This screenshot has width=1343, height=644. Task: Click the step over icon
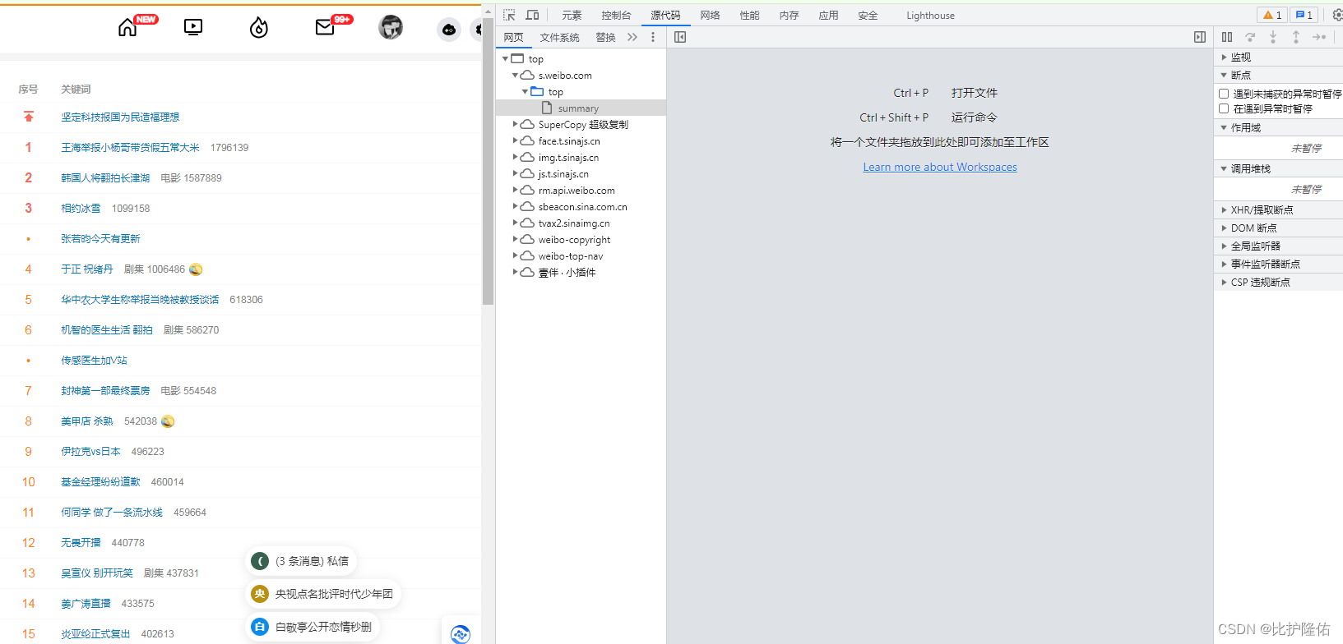(x=1250, y=37)
